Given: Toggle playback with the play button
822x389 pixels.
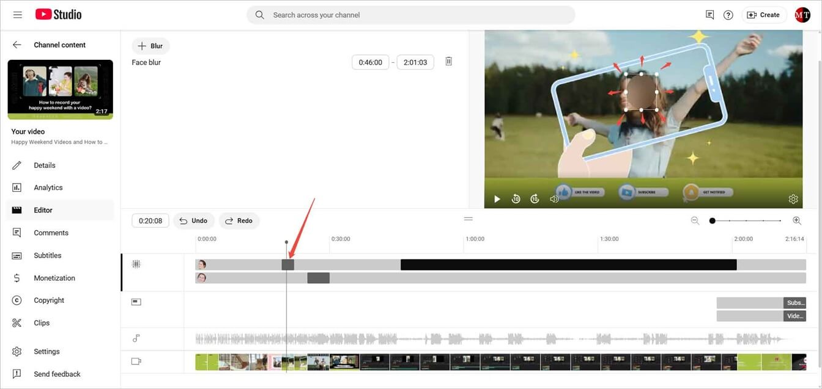Looking at the screenshot, I should [x=497, y=198].
